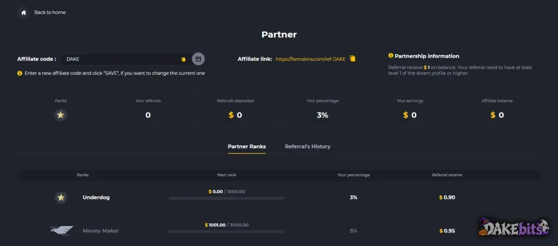558x246 pixels.
Task: Switch to the Partner Ranks tab
Action: (247, 146)
